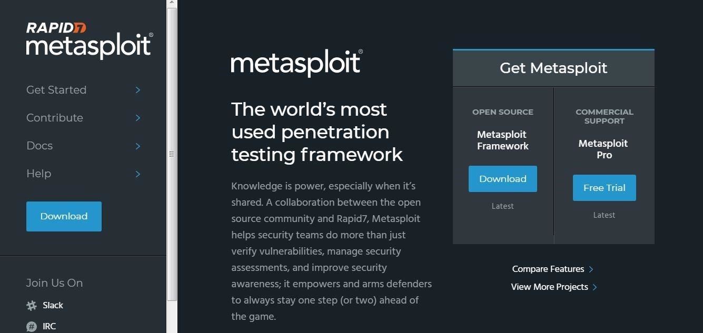Expand the Contribute chevron
This screenshot has height=333, width=703.
click(138, 118)
